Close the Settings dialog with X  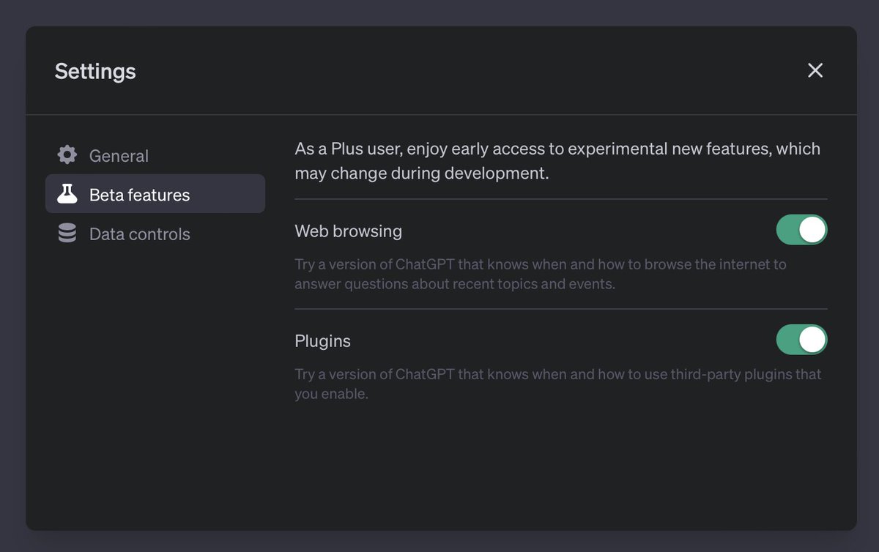(815, 70)
